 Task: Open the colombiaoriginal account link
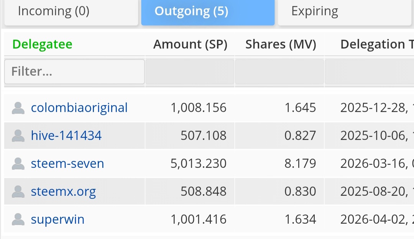[x=79, y=108]
